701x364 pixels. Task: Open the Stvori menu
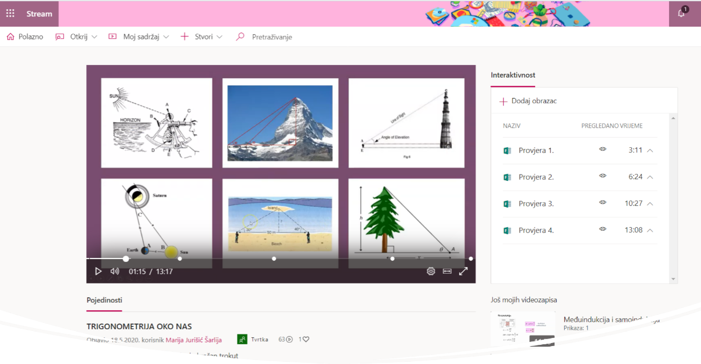point(201,37)
